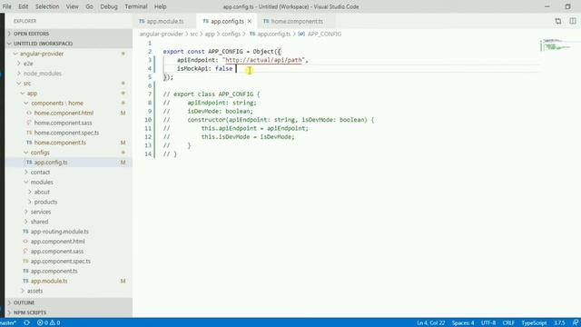
Task: Open the Go menu
Action: coord(89,6)
